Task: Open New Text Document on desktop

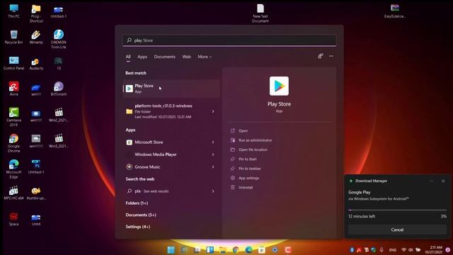Action: [260, 13]
